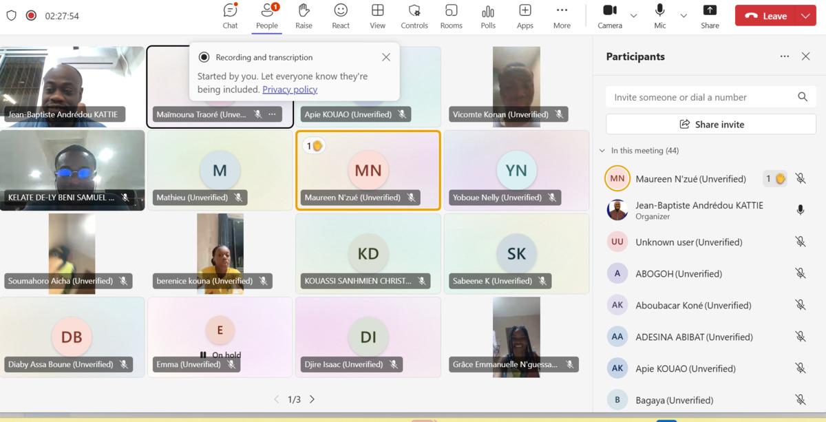Expand the camera options dropdown arrow
The width and height of the screenshot is (826, 422).
point(634,16)
